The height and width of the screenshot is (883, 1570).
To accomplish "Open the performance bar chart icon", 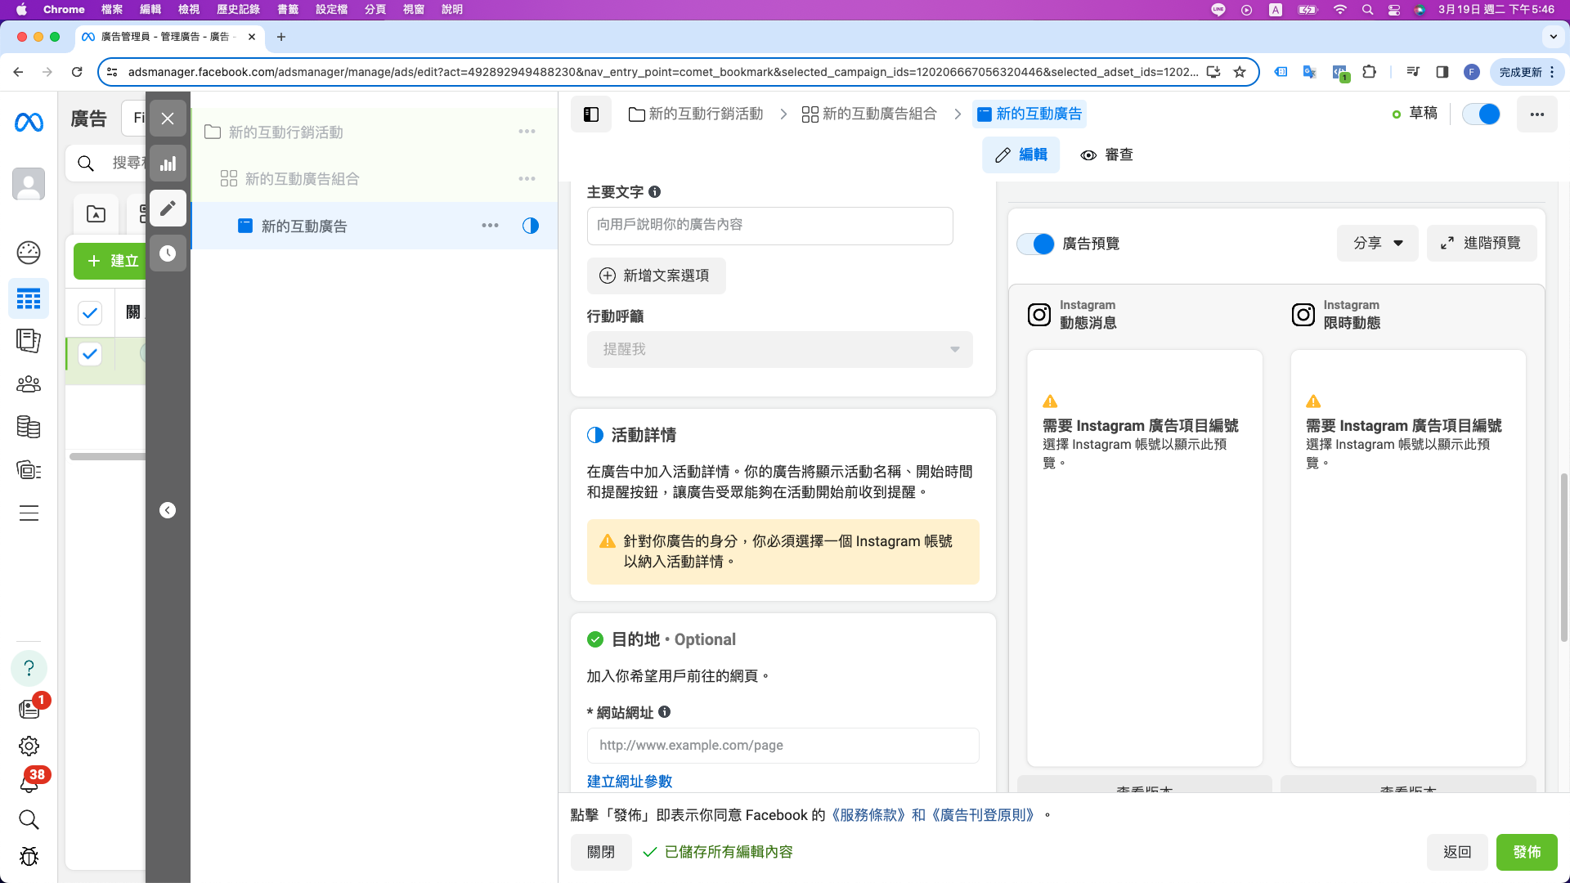I will coord(168,164).
